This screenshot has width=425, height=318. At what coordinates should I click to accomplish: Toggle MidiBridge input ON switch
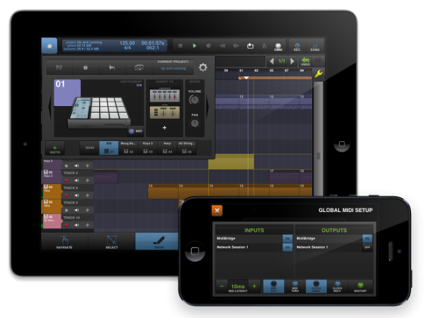[287, 237]
